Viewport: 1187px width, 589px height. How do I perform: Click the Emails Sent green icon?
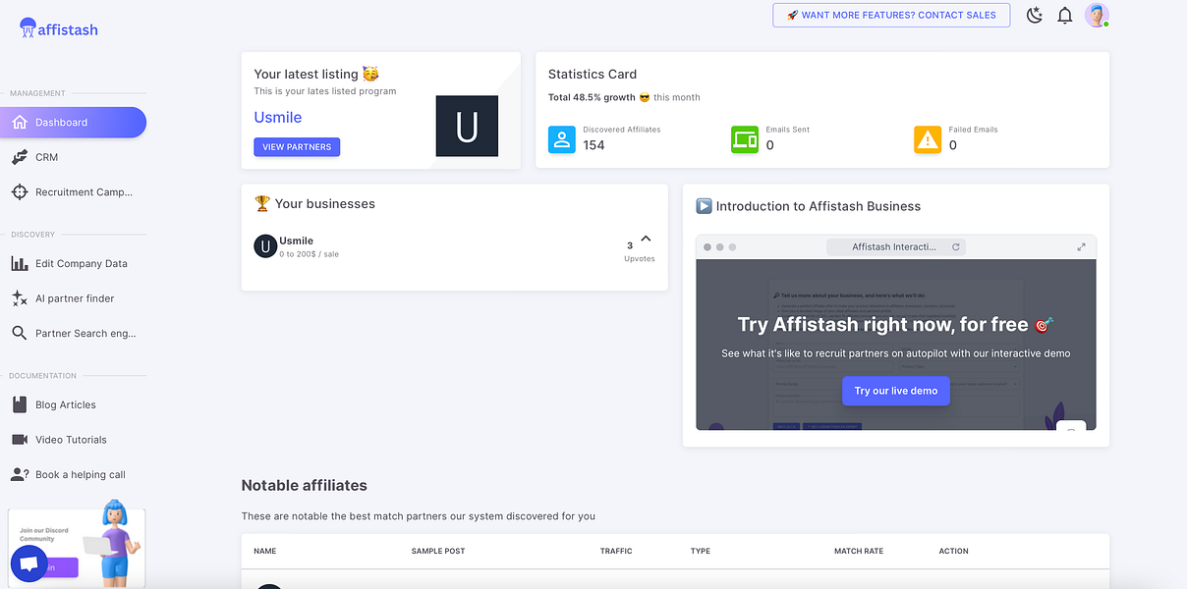(x=745, y=139)
